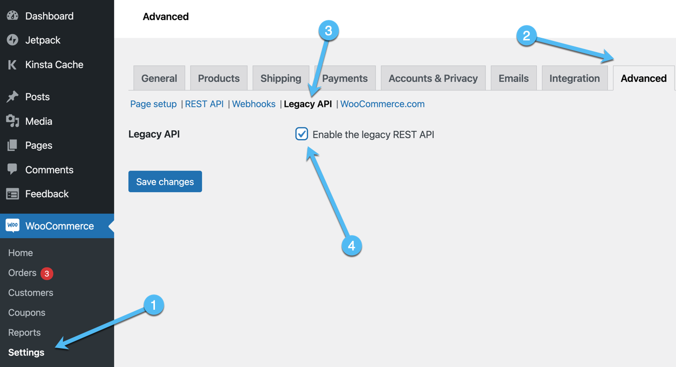This screenshot has width=676, height=367.
Task: Click the Orders notification badge showing 3
Action: (47, 272)
